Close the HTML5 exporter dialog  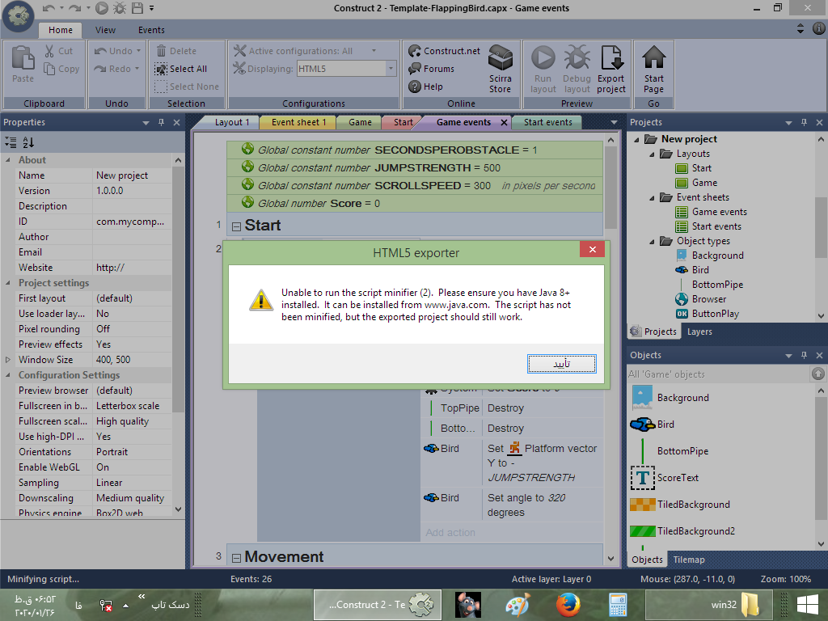pyautogui.click(x=592, y=249)
